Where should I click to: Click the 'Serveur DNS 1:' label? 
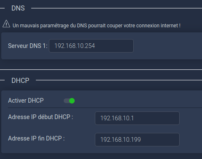tap(28, 46)
